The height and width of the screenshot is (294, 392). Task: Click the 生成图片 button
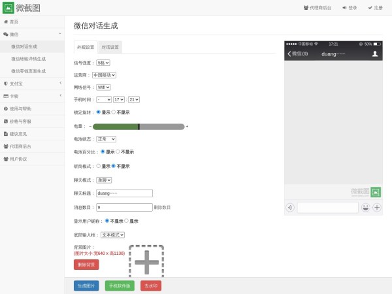86,286
